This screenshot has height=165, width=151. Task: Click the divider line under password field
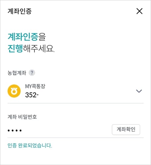(75, 137)
